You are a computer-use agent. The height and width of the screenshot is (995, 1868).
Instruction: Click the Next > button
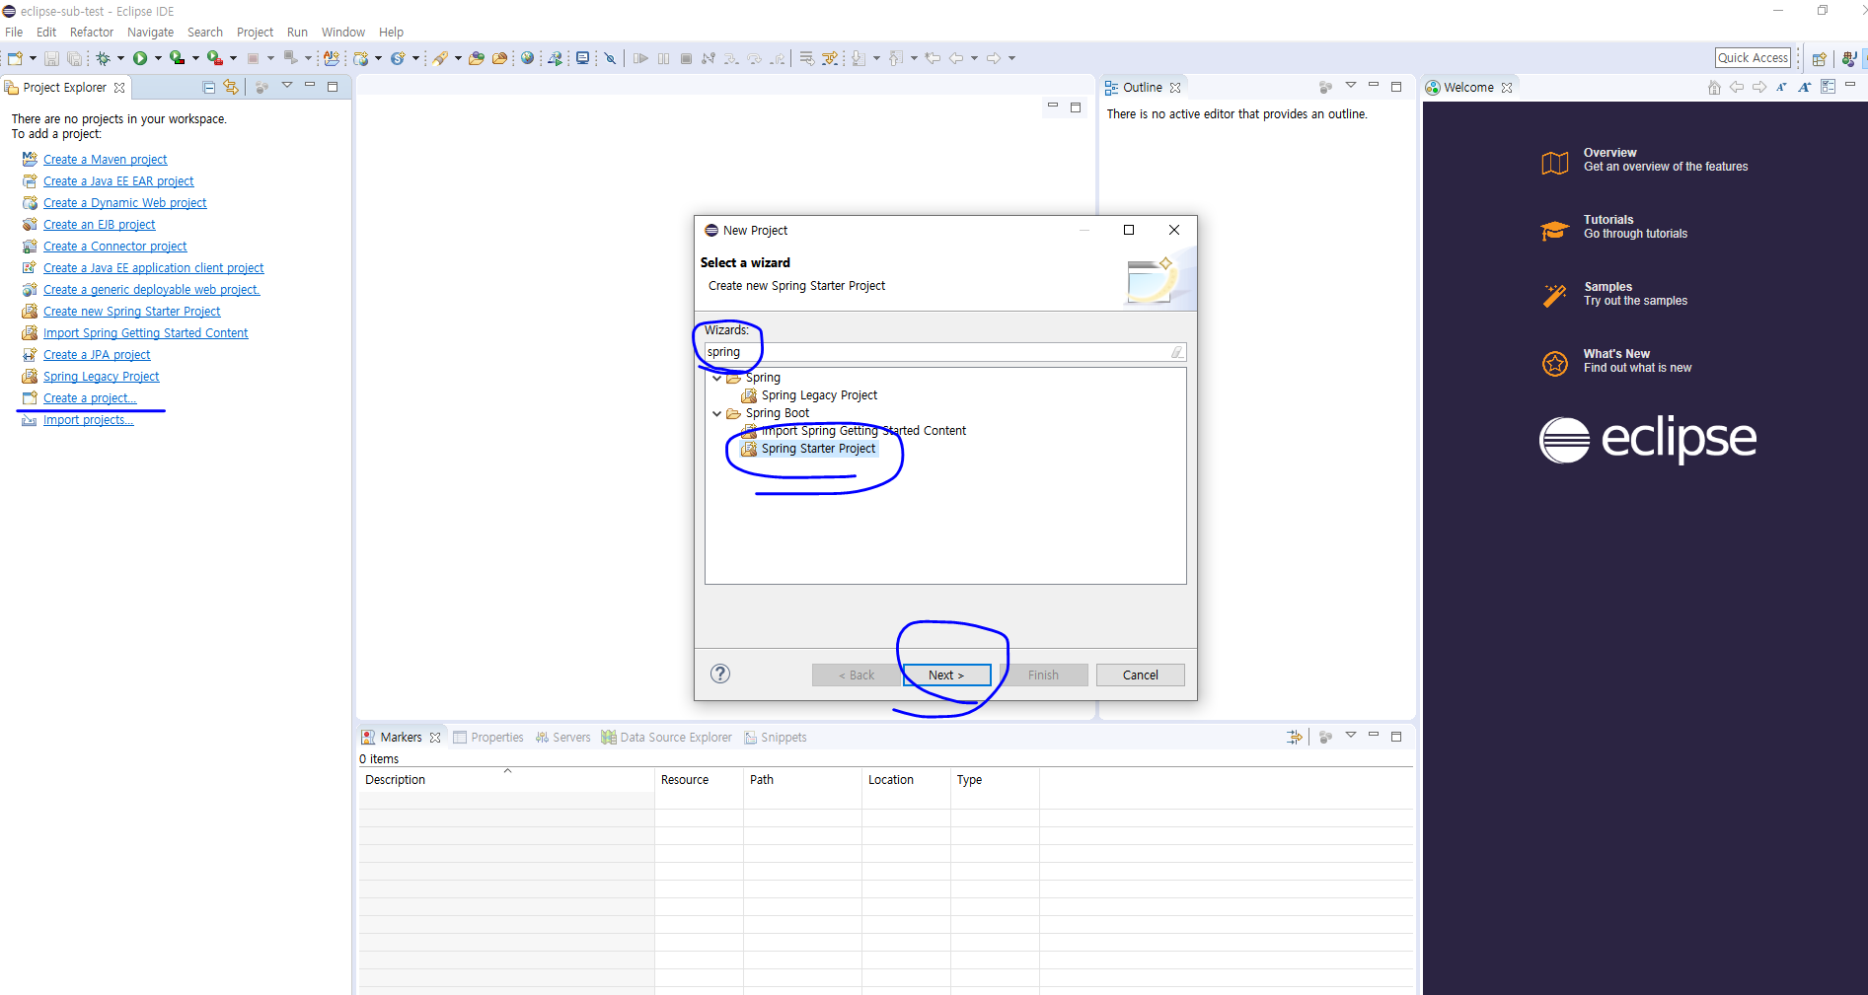pyautogui.click(x=946, y=675)
